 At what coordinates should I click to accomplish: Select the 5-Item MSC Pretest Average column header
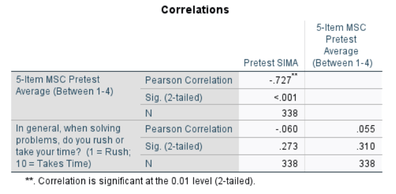click(x=342, y=45)
